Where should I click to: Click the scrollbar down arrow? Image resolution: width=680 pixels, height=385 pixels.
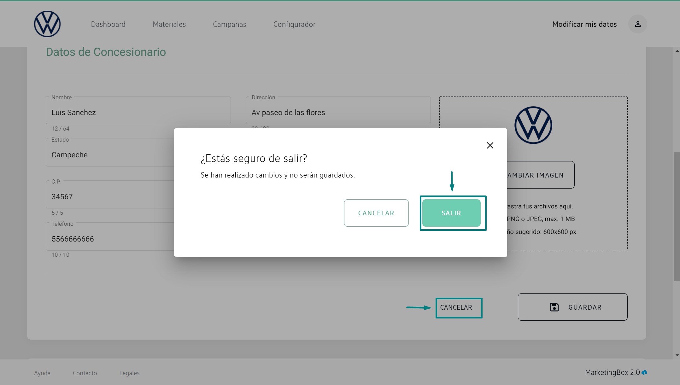point(677,355)
